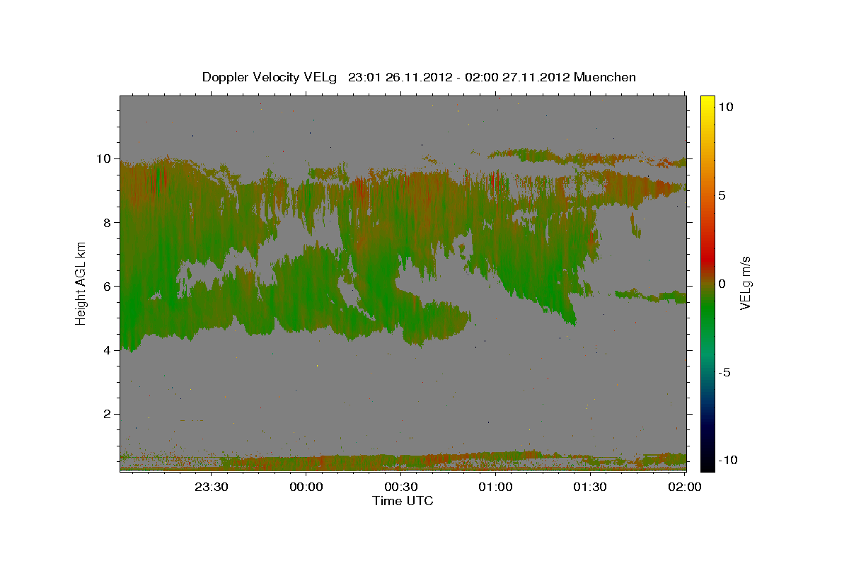Click the height tick label "4"
Screen dimensions: 849x566
(109, 350)
